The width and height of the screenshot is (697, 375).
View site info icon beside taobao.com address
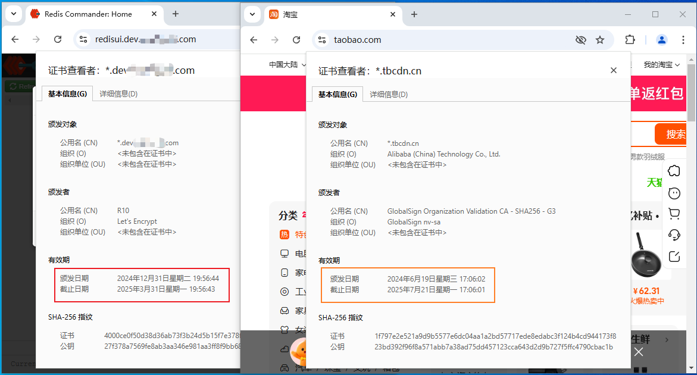322,40
